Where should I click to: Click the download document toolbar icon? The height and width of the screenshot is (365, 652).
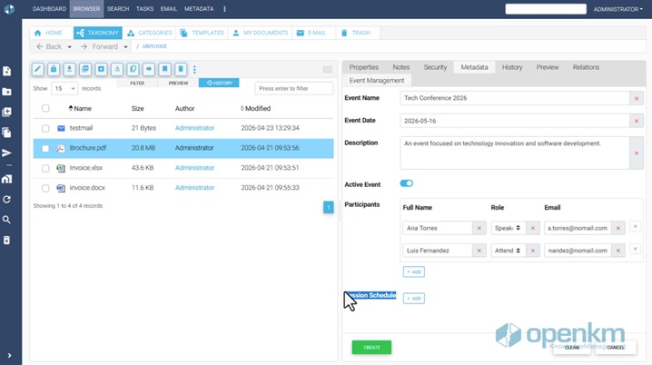[69, 69]
